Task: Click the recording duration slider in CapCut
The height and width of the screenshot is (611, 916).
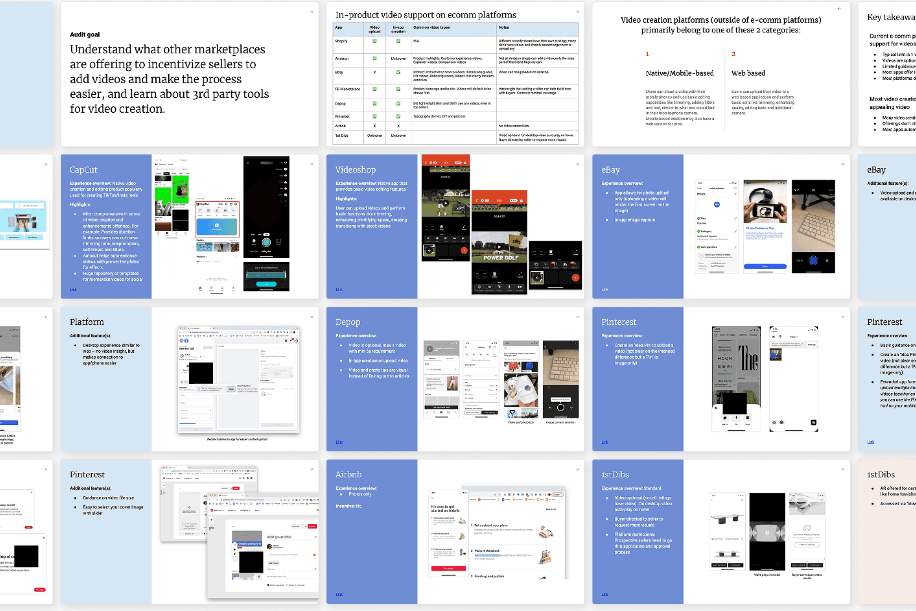Action: coord(266,275)
